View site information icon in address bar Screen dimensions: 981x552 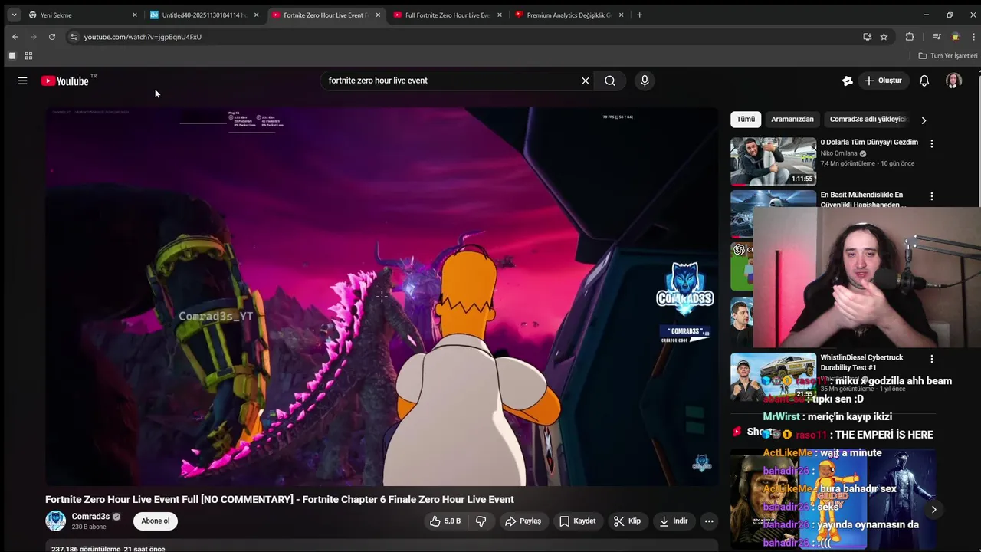[74, 37]
